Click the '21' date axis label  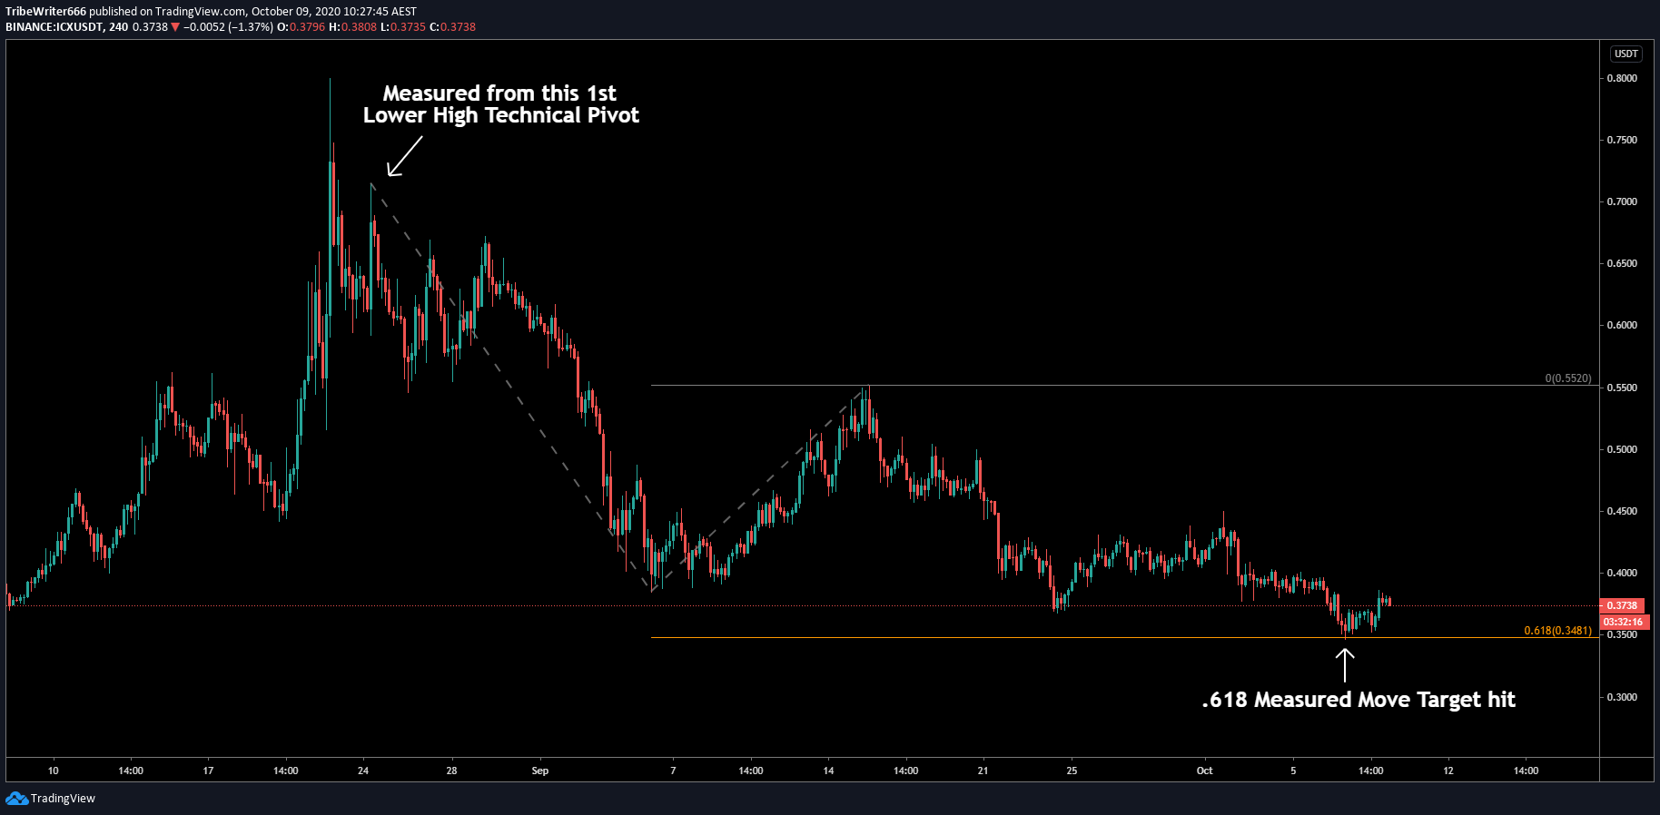[x=983, y=771]
